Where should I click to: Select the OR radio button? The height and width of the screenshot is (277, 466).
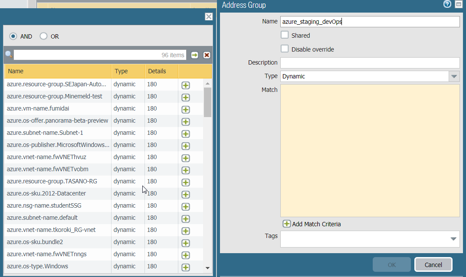(43, 36)
